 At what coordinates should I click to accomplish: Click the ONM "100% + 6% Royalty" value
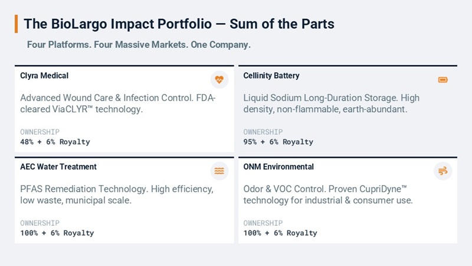point(280,233)
